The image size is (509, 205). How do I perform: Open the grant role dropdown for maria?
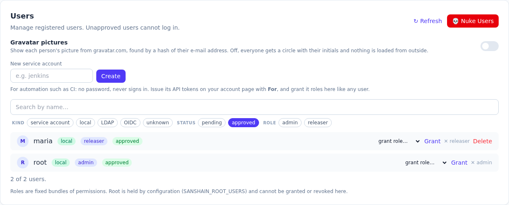[399, 141]
